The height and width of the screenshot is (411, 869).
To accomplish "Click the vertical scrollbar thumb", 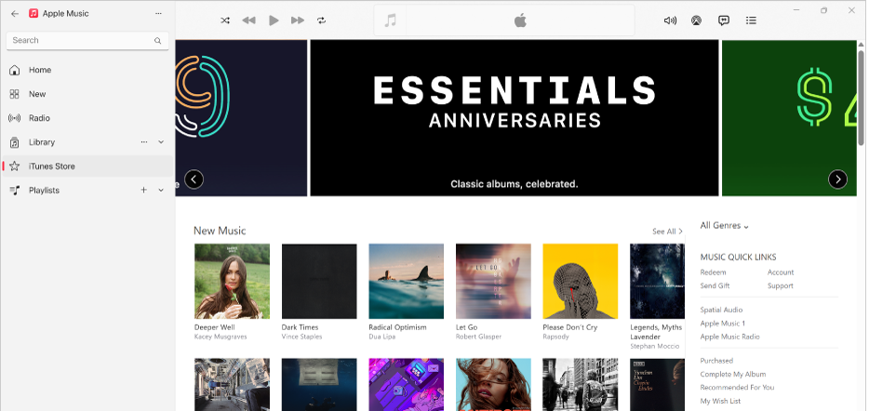I will 861,97.
